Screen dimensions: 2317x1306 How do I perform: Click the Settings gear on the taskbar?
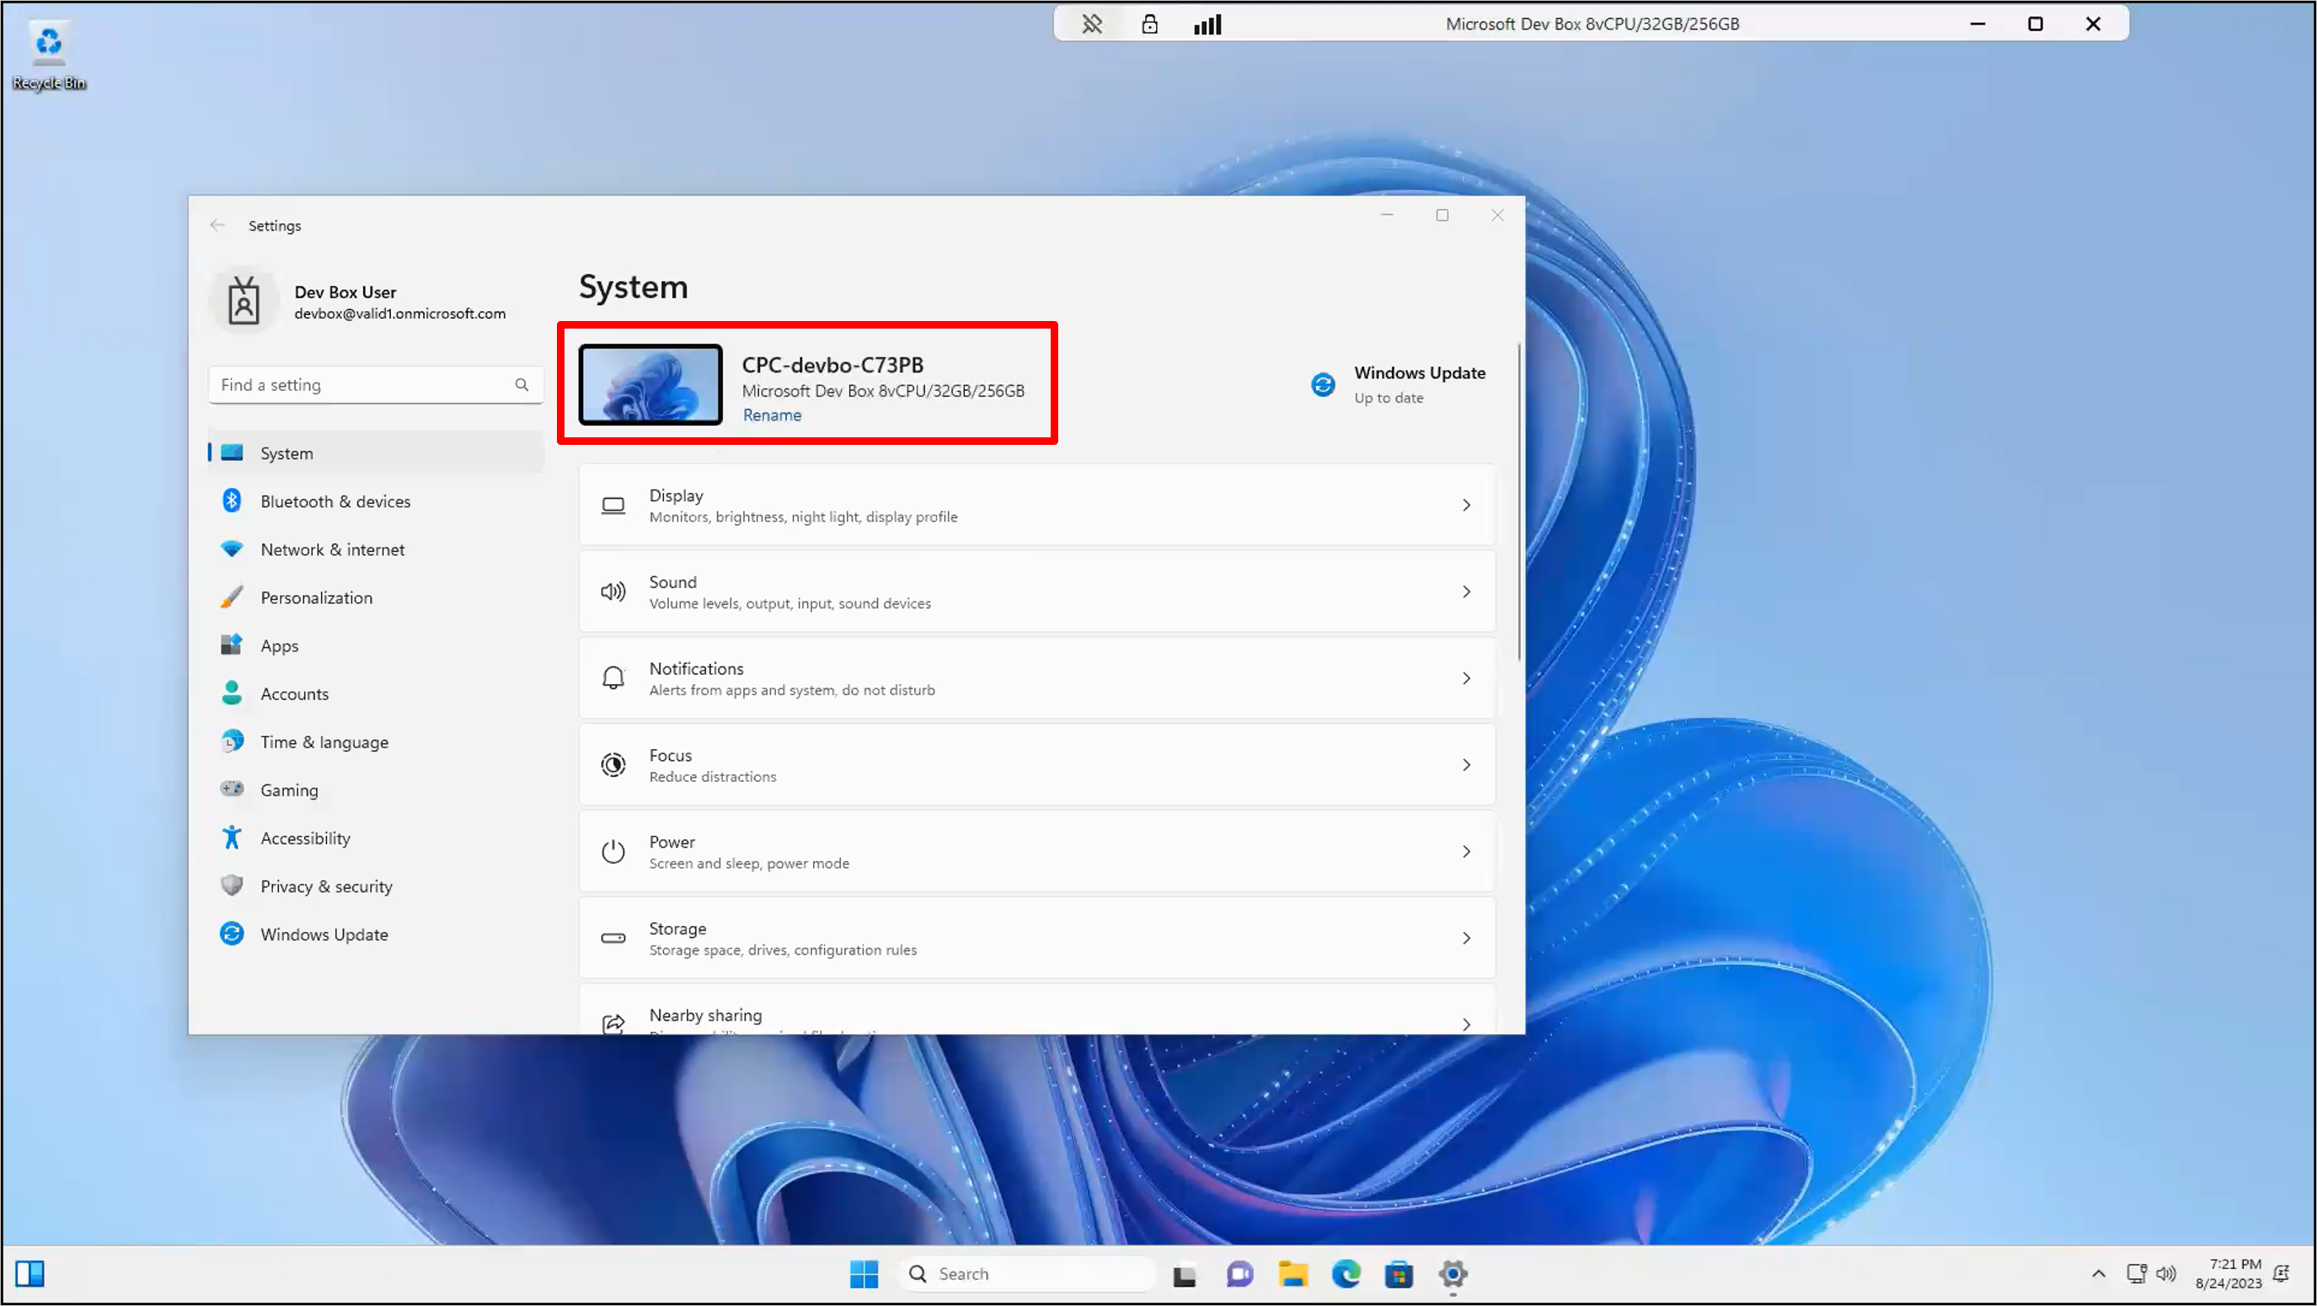(1453, 1274)
